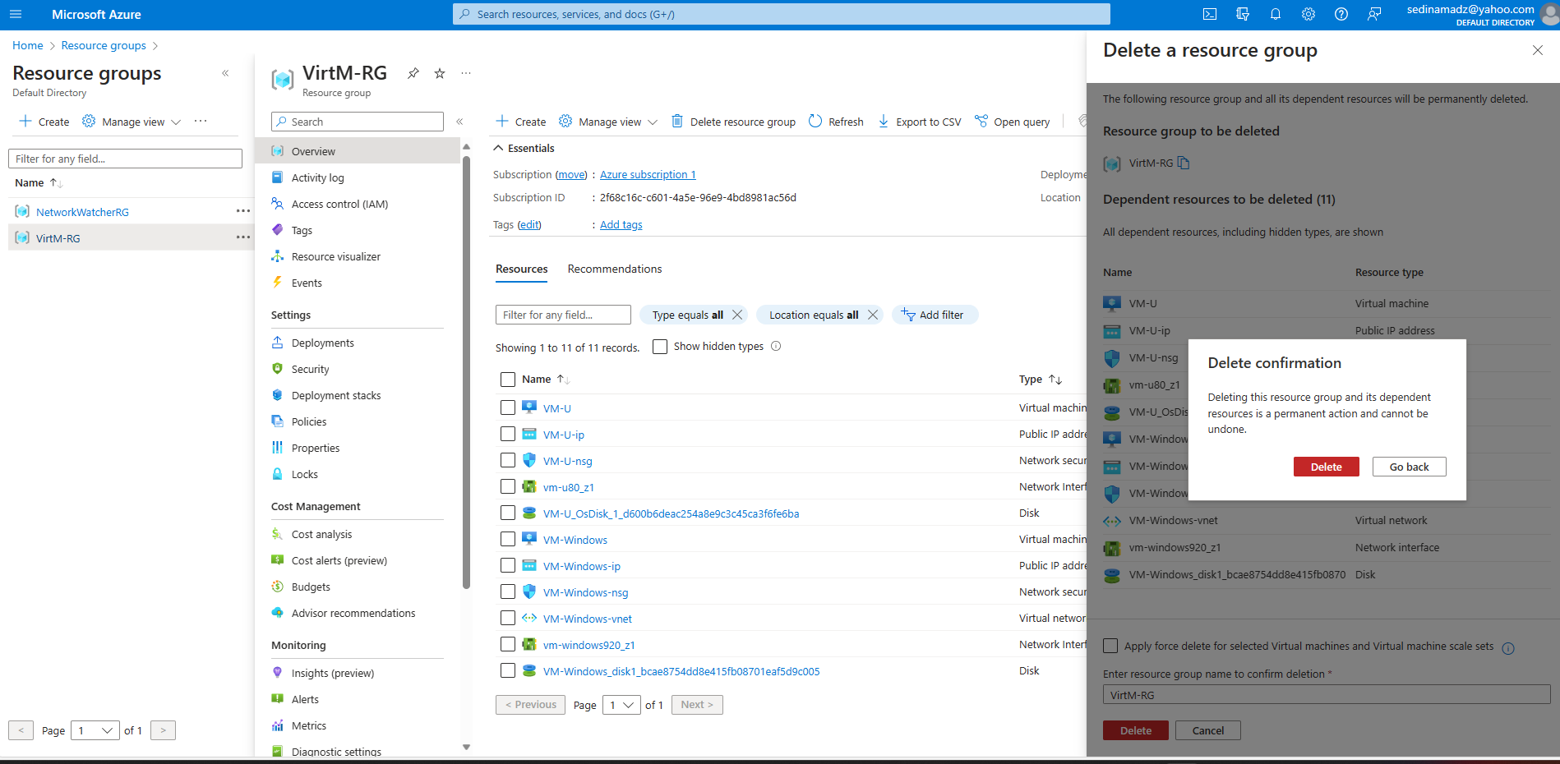The height and width of the screenshot is (764, 1560).
Task: Pin VirtM-RG to the dashboard
Action: pyautogui.click(x=413, y=73)
